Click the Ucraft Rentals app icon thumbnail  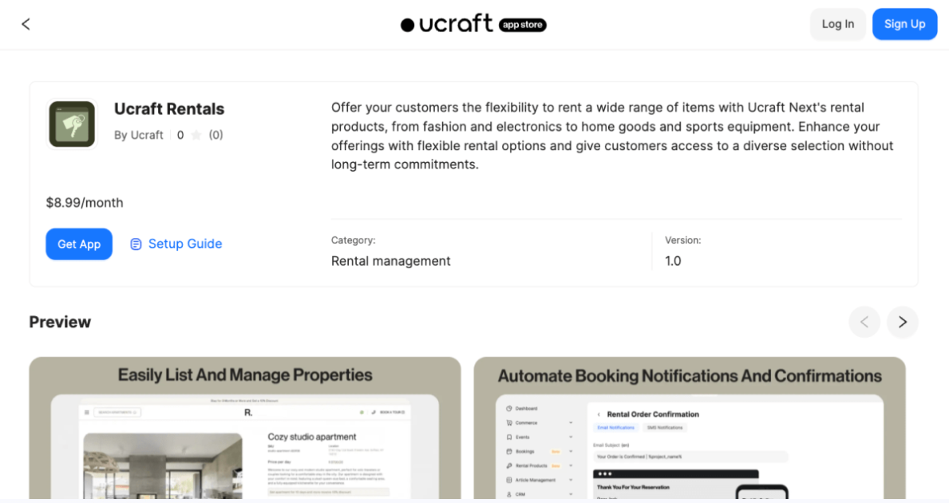coord(71,124)
